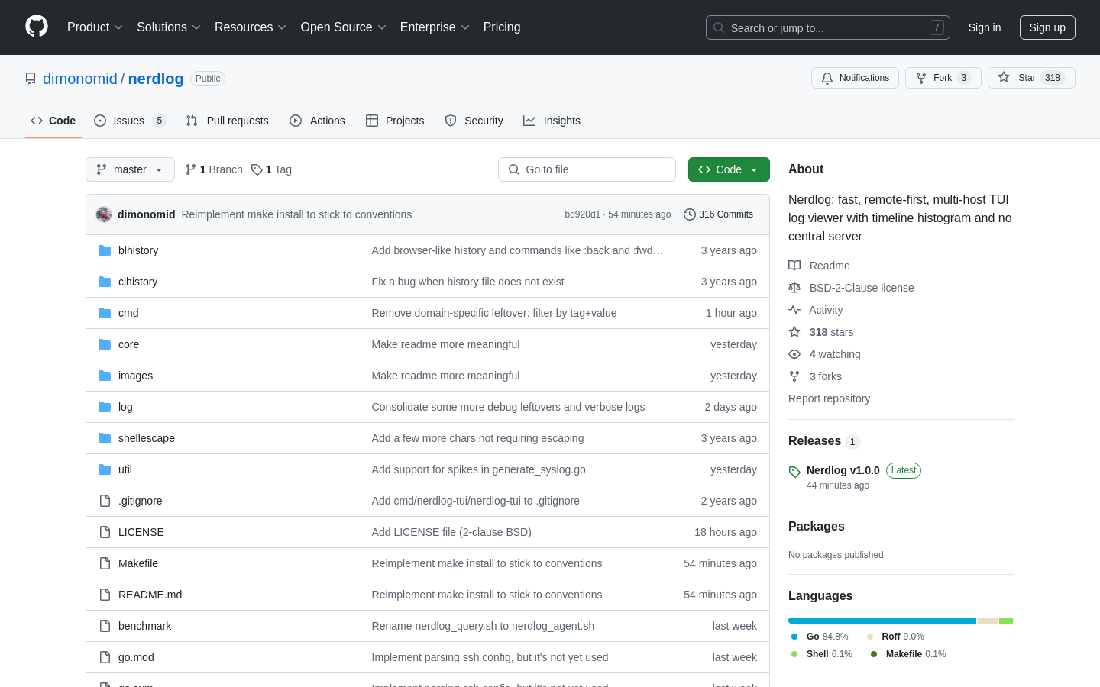The height and width of the screenshot is (687, 1100).
Task: Expand the Open Source menu
Action: click(x=344, y=27)
